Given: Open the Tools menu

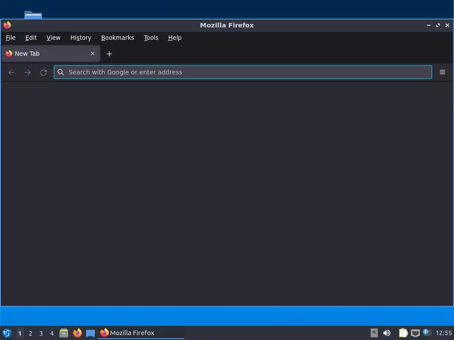Looking at the screenshot, I should 151,38.
